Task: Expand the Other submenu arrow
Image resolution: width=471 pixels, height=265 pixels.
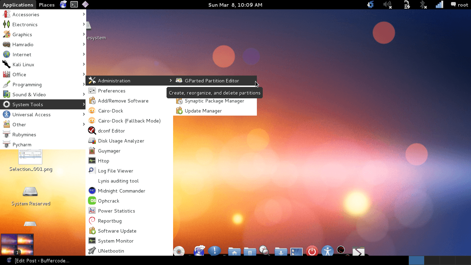Action: pyautogui.click(x=84, y=125)
